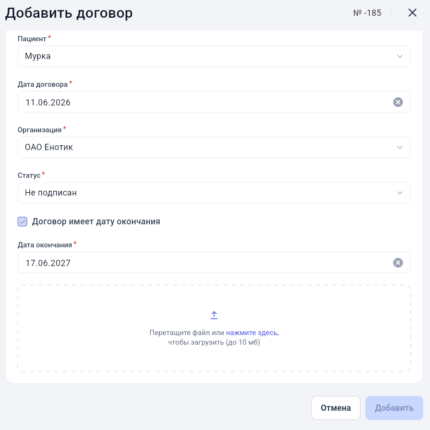This screenshot has height=430, width=430.
Task: Click the Статус field label
Action: [x=29, y=175]
